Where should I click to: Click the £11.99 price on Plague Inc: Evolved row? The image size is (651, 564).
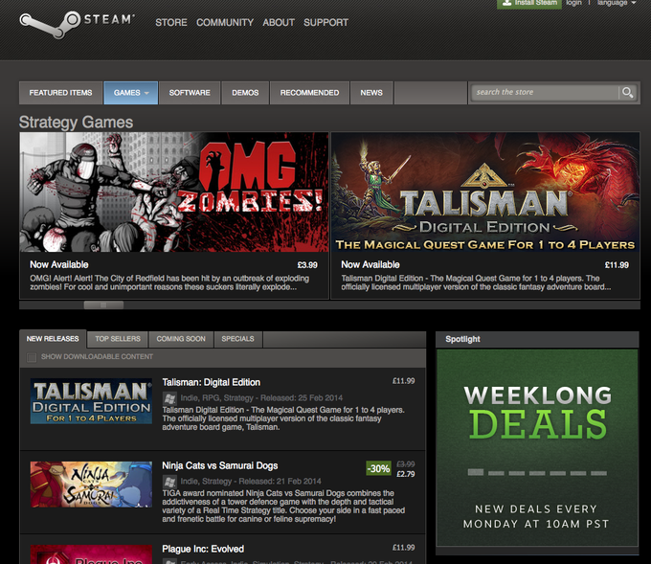[404, 548]
